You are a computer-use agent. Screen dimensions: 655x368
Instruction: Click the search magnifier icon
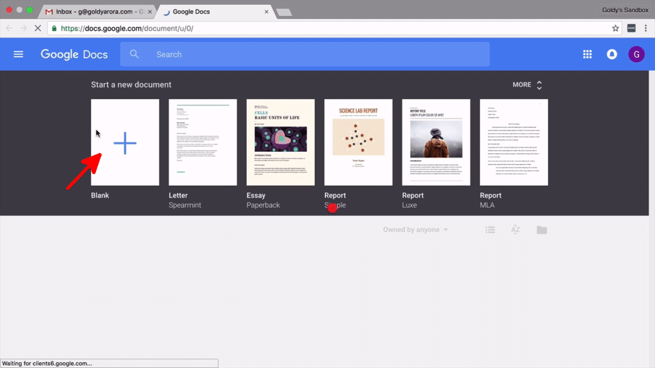coord(134,54)
